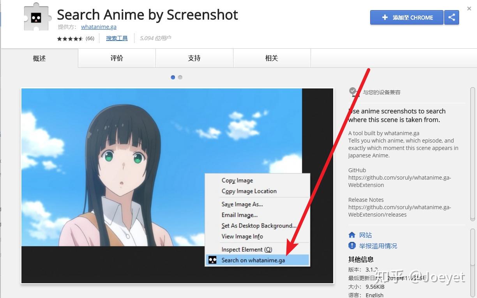Click the anime screenshot preview image
This screenshot has height=298, width=477.
coord(177,186)
